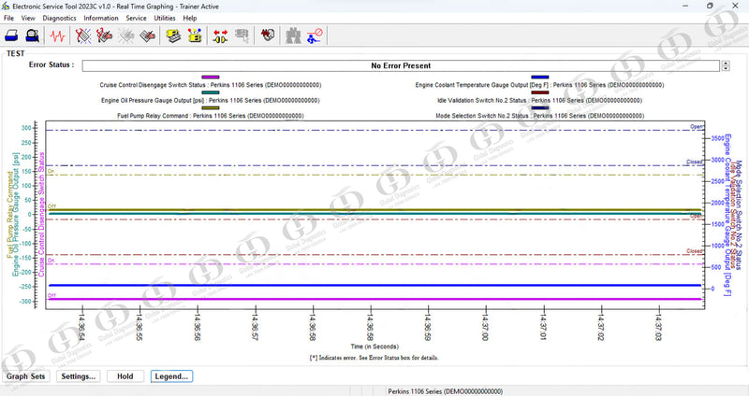Open the Active Diagnostic Codes icon
The image size is (749, 396).
click(83, 35)
